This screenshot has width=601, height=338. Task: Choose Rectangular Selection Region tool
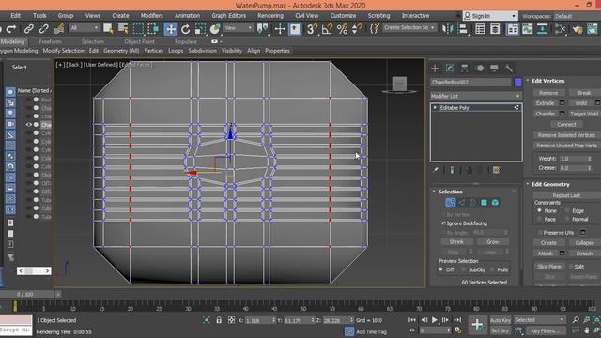[x=138, y=29]
